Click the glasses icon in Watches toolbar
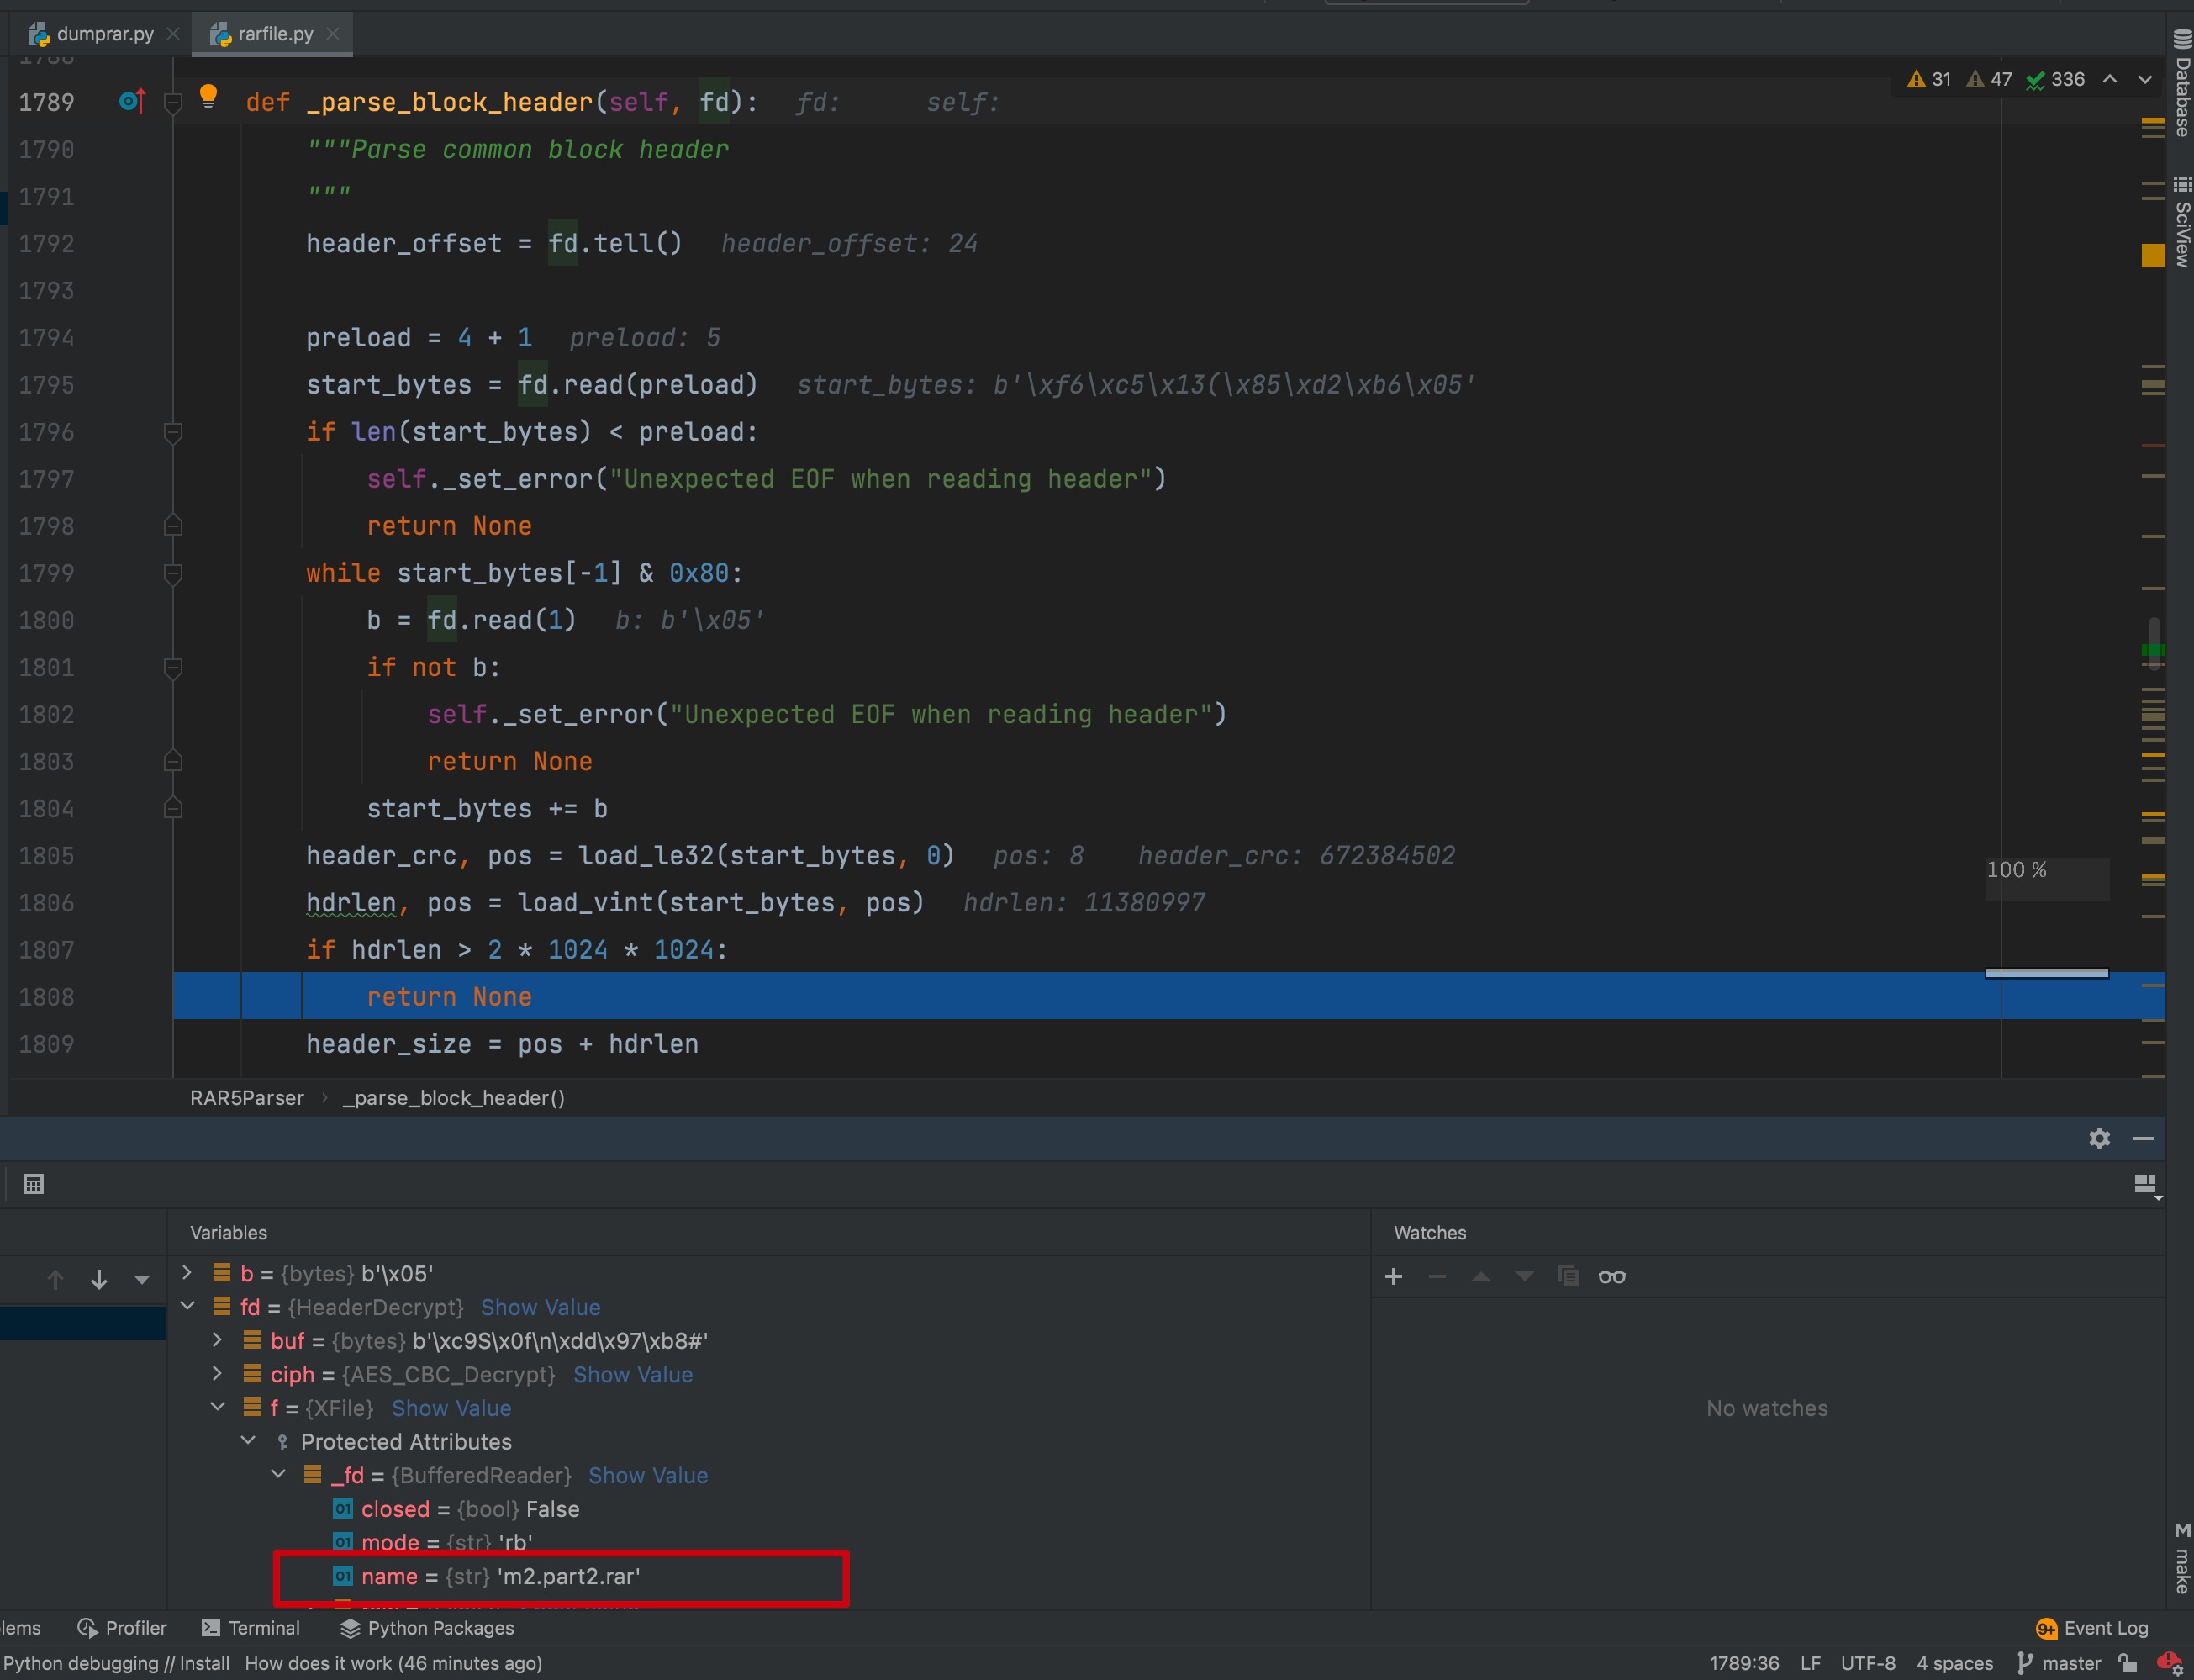The height and width of the screenshot is (1680, 2194). point(1611,1276)
